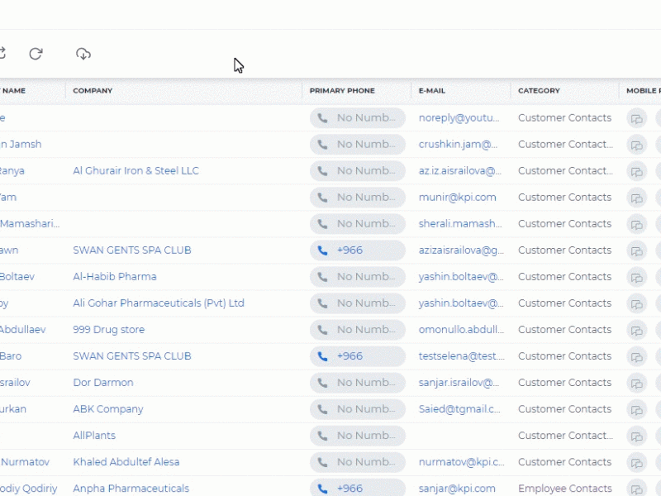Sort by E-MAIL column header

click(431, 91)
